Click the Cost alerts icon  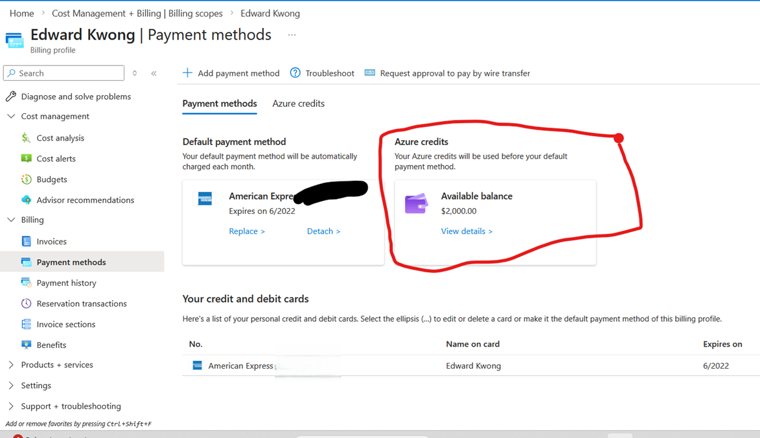26,159
